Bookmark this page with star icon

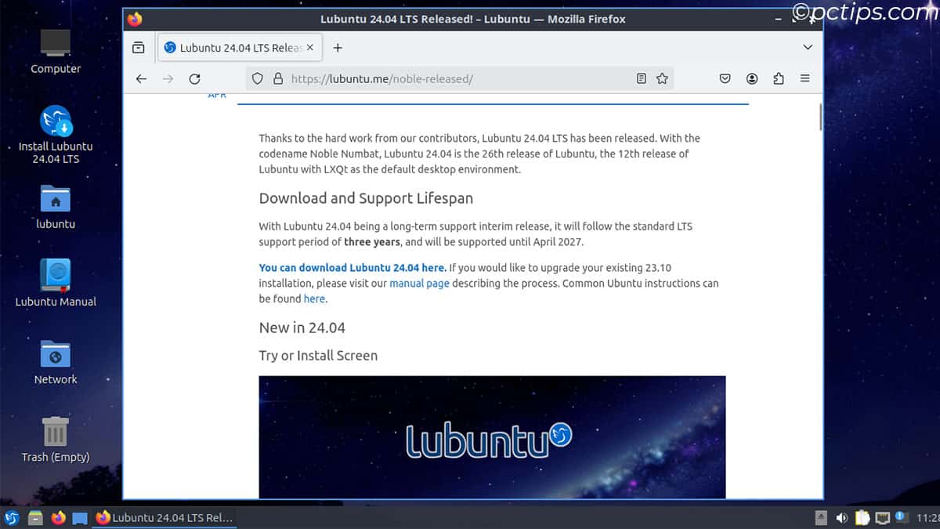pos(662,78)
